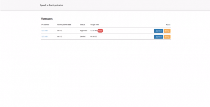This screenshot has height=107, width=210.
Task: Click the Status column header
Action: click(82, 25)
